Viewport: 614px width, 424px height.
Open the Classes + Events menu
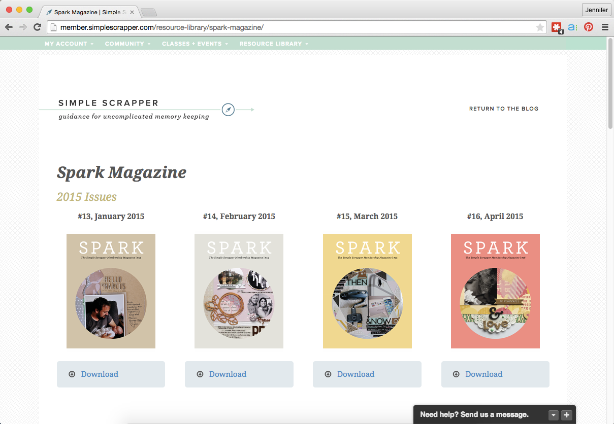[195, 44]
